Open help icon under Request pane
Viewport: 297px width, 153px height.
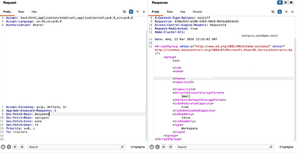tap(3, 147)
